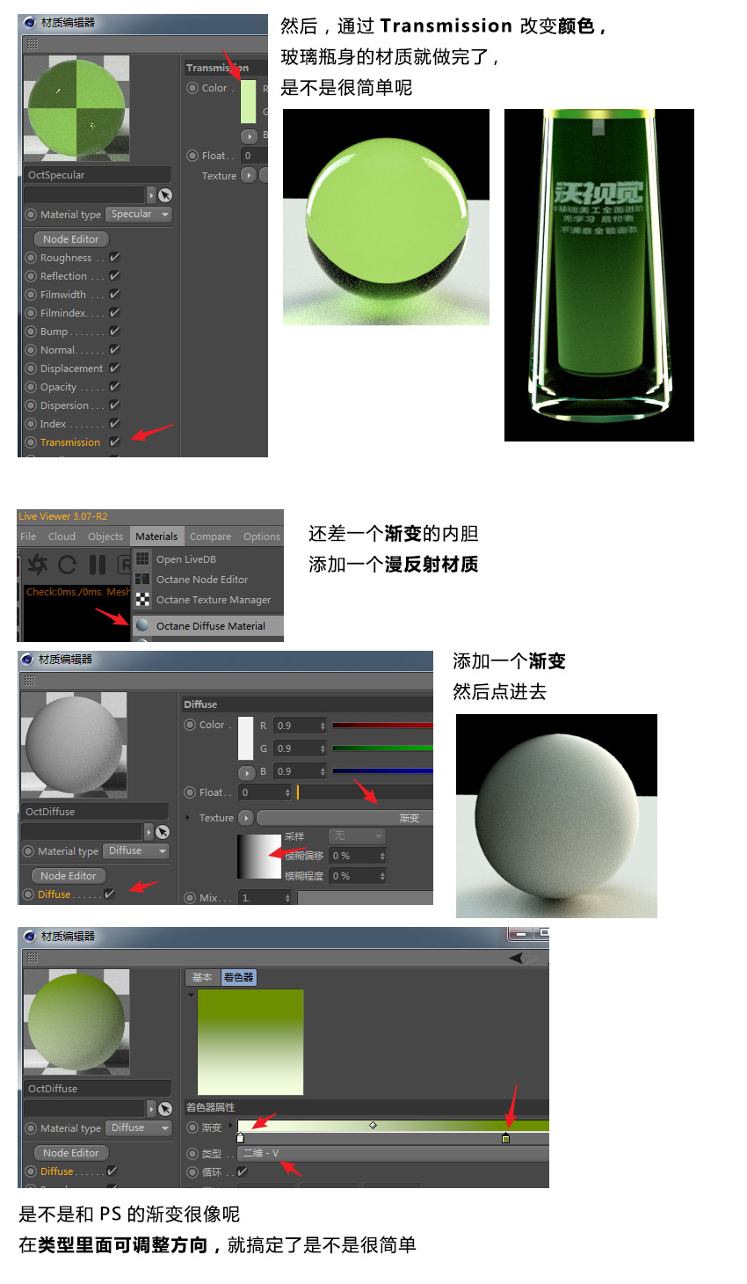The image size is (747, 1284).
Task: Click the Transmission Texture arrow button
Action: 249,175
